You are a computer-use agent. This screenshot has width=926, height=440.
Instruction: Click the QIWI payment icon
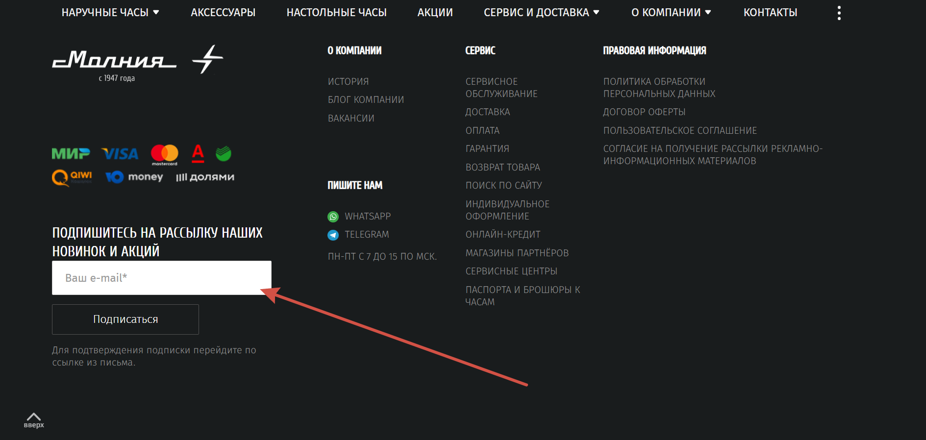click(x=72, y=177)
